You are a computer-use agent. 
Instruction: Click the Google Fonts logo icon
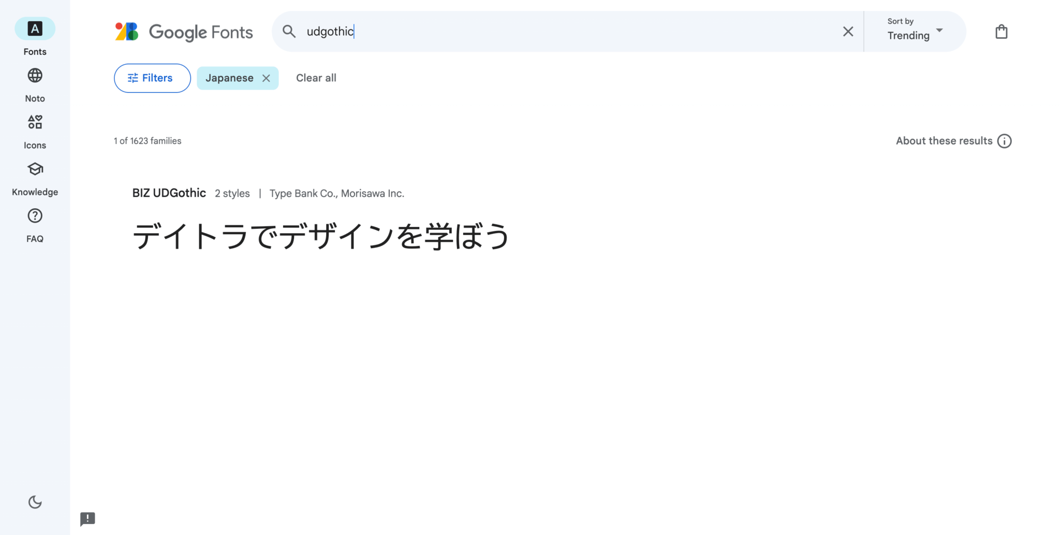coord(127,32)
